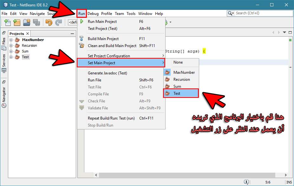Open the Team menu

coord(119,14)
